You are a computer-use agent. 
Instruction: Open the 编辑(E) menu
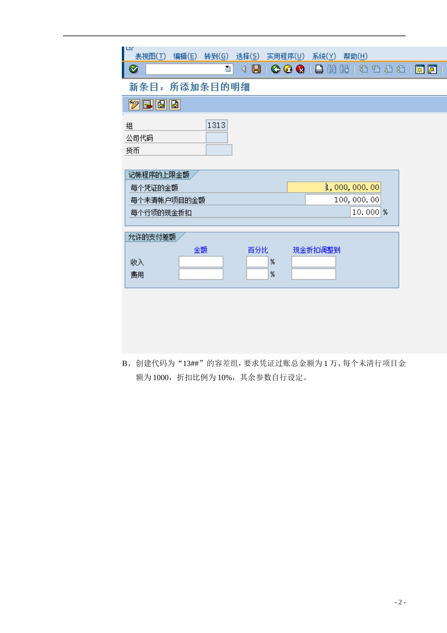185,57
